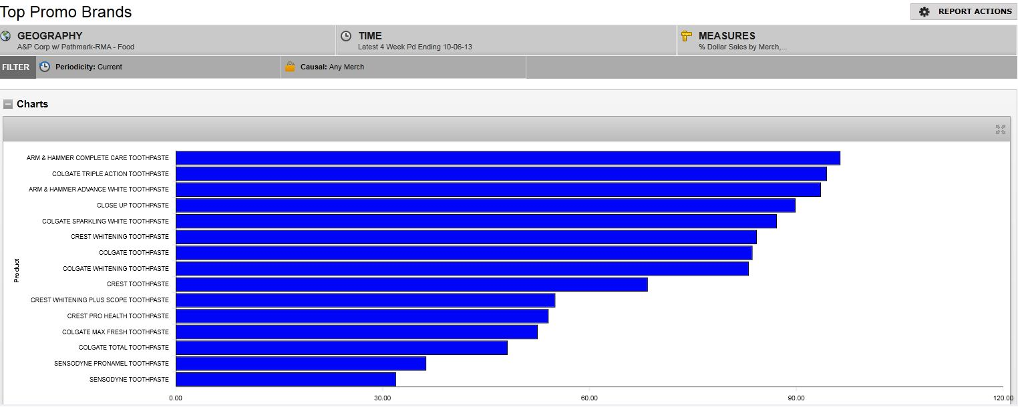Open the Time period selector

506,41
